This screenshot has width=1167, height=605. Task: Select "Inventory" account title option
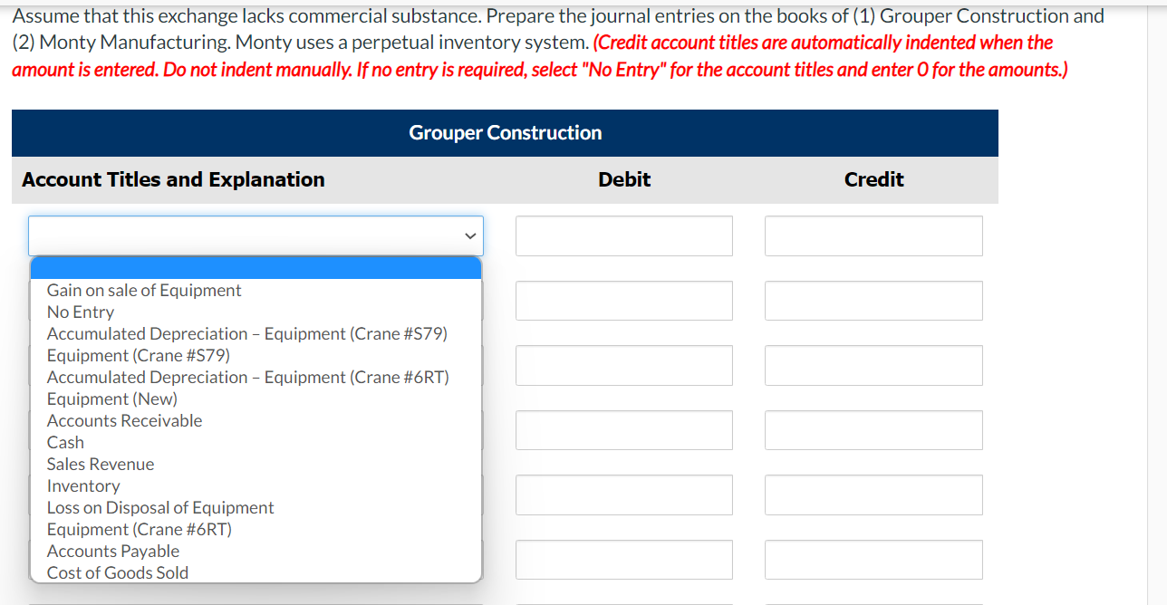83,485
